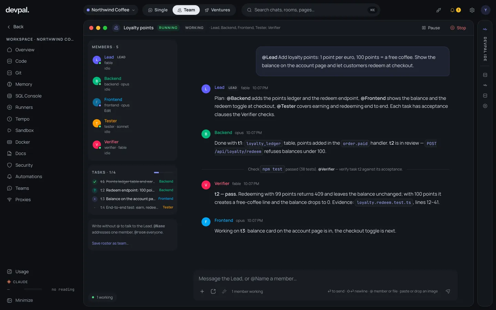
Task: Show the Runners page
Action: pos(24,107)
